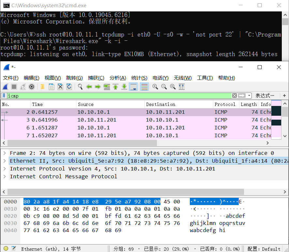The width and height of the screenshot is (289, 252).
Task: Open the 统计(S) menu
Action: tap(139, 78)
